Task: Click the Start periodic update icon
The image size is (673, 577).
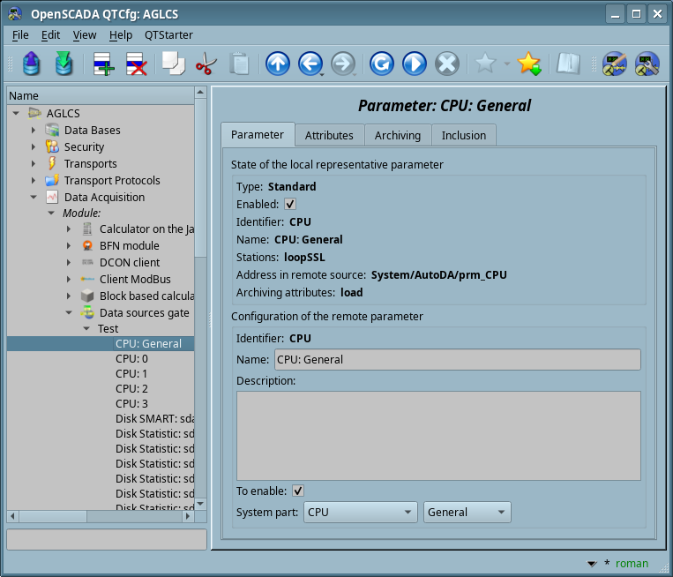Action: pos(414,64)
